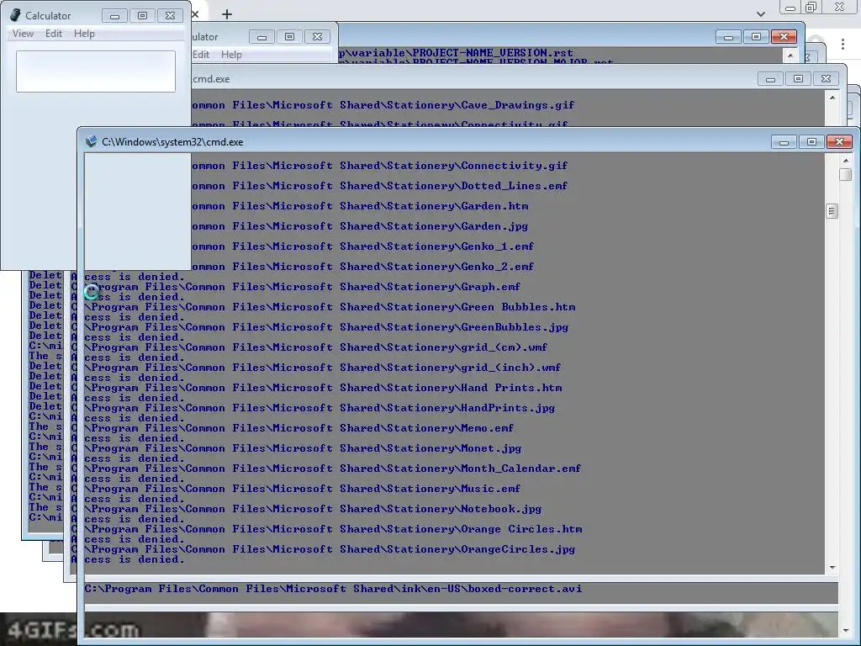
Task: Open the Edit menu in front Calculator
Action: click(53, 34)
